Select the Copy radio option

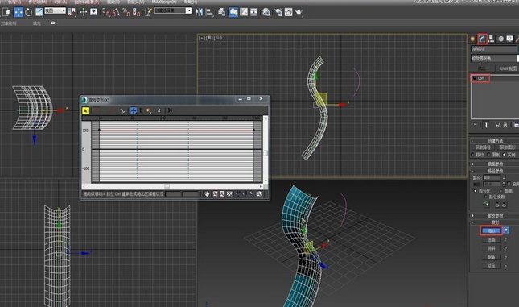pyautogui.click(x=493, y=155)
